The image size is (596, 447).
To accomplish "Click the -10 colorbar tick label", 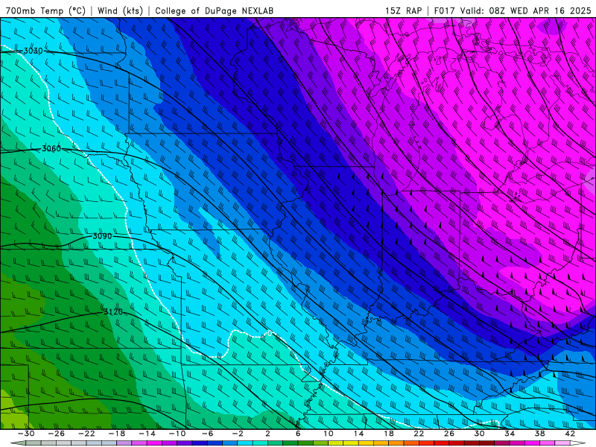I will (x=177, y=434).
